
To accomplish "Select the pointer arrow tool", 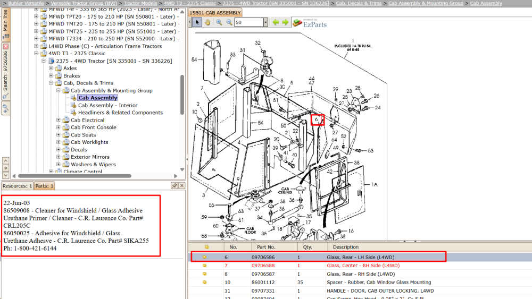I will 197,22.
